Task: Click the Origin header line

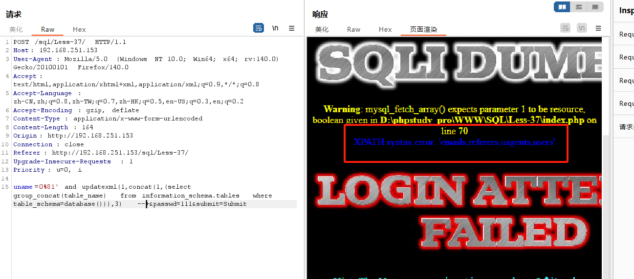Action: pos(73,136)
